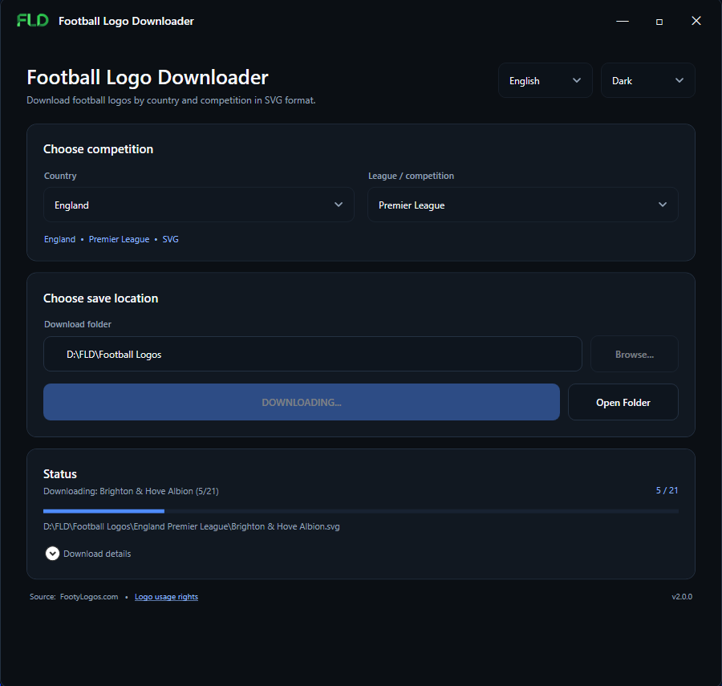
Task: Click the Browse... button
Action: coord(634,354)
